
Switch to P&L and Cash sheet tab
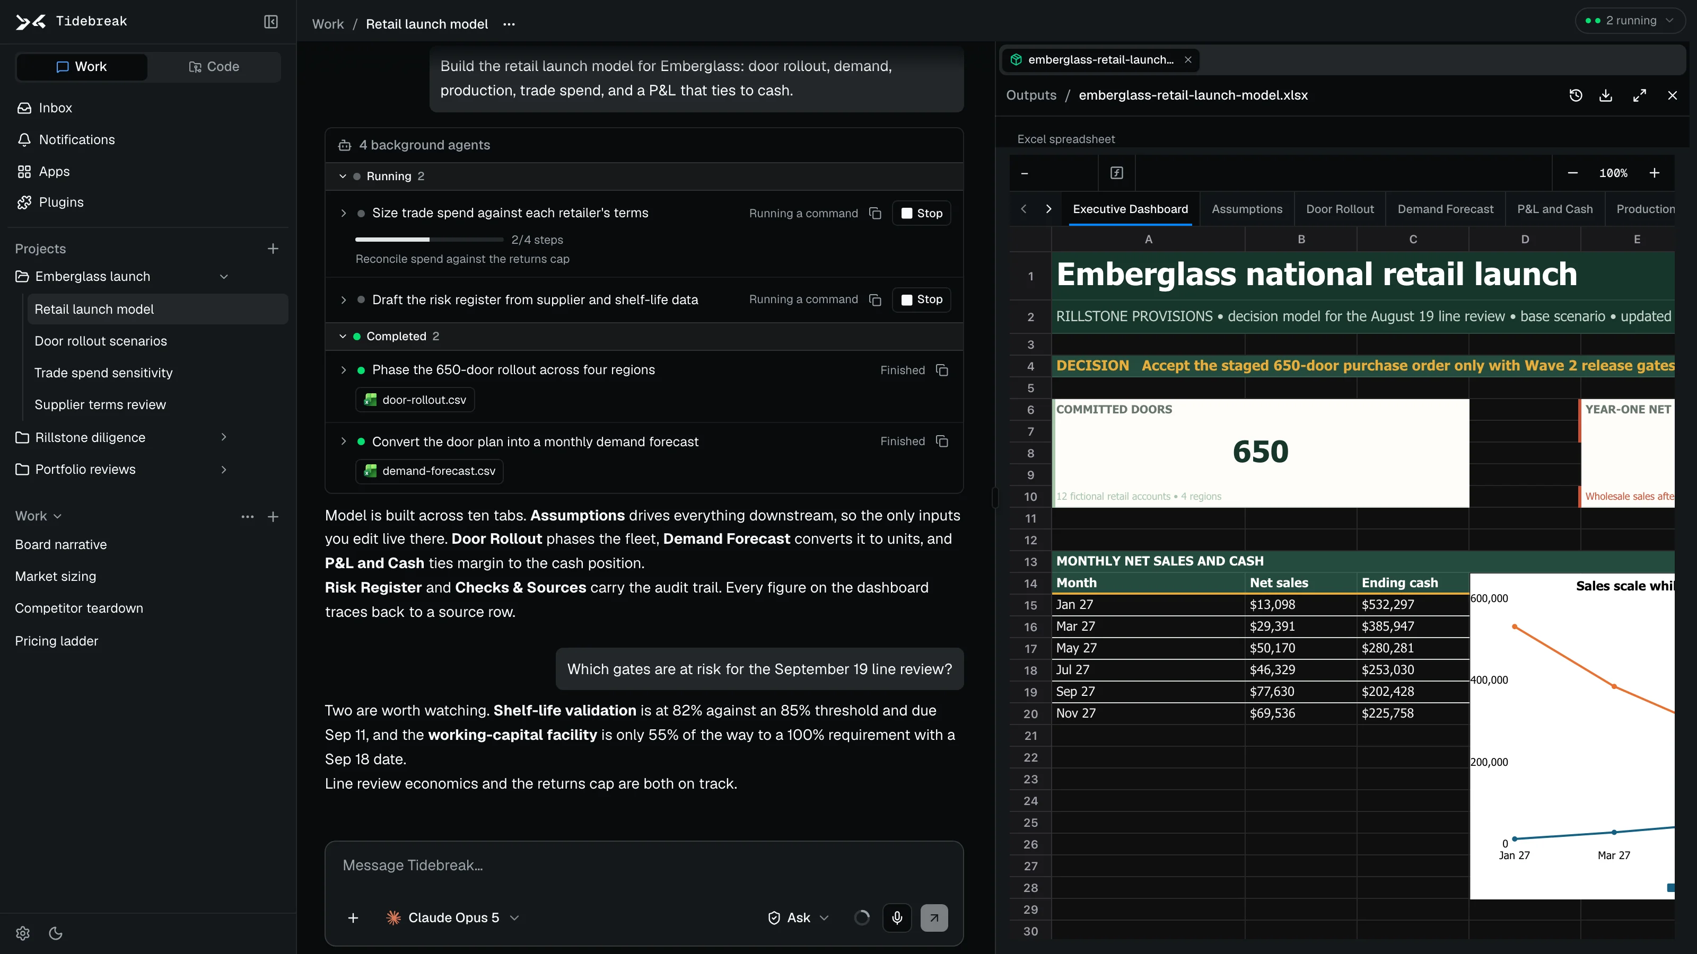tap(1555, 209)
